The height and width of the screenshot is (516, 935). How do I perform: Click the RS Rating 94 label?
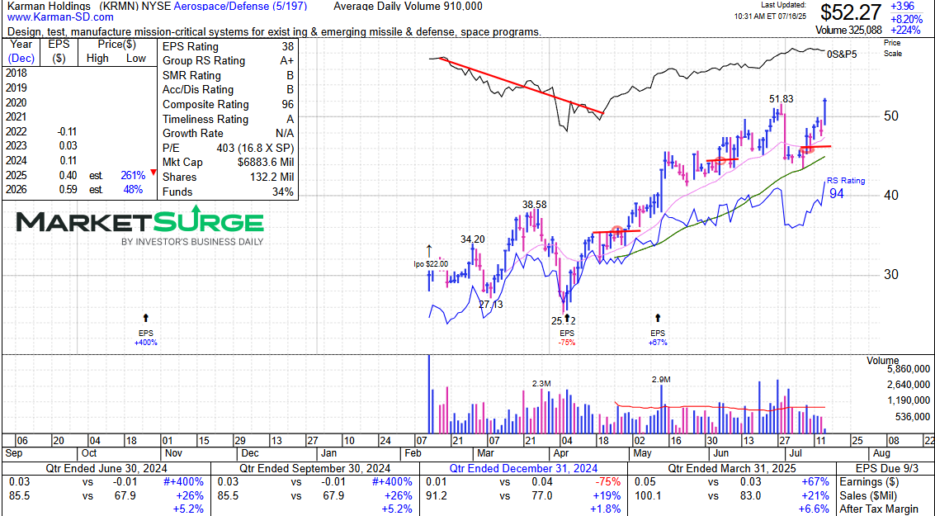pyautogui.click(x=845, y=187)
